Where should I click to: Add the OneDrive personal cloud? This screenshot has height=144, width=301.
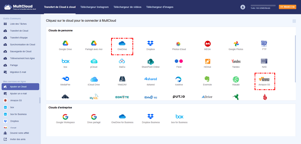click(x=122, y=46)
